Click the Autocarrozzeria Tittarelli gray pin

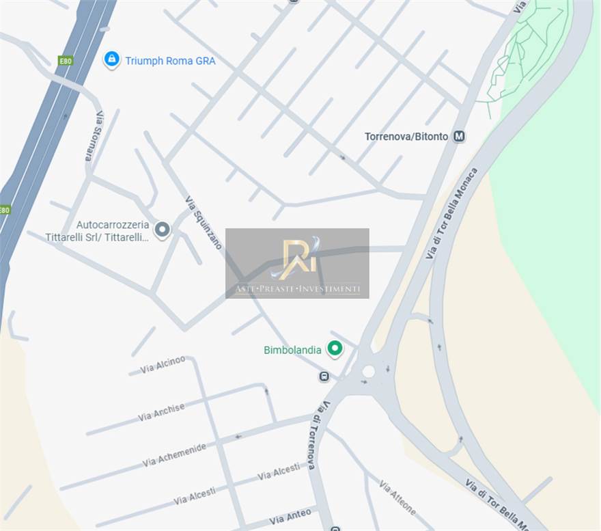tap(162, 230)
